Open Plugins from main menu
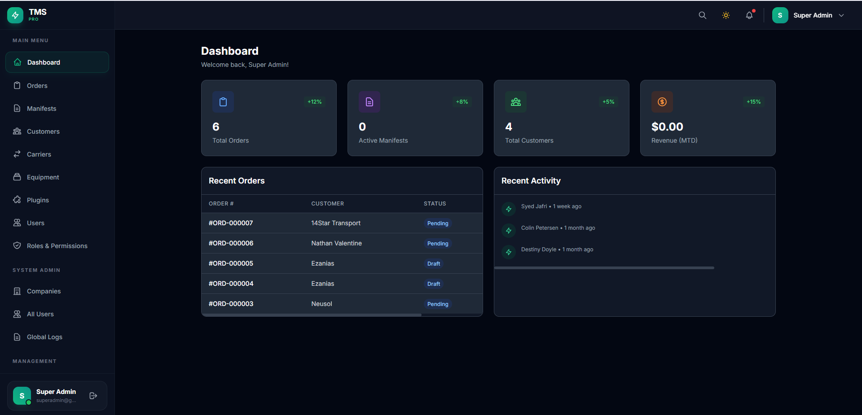Screen dimensions: 862x415 (x=57, y=200)
